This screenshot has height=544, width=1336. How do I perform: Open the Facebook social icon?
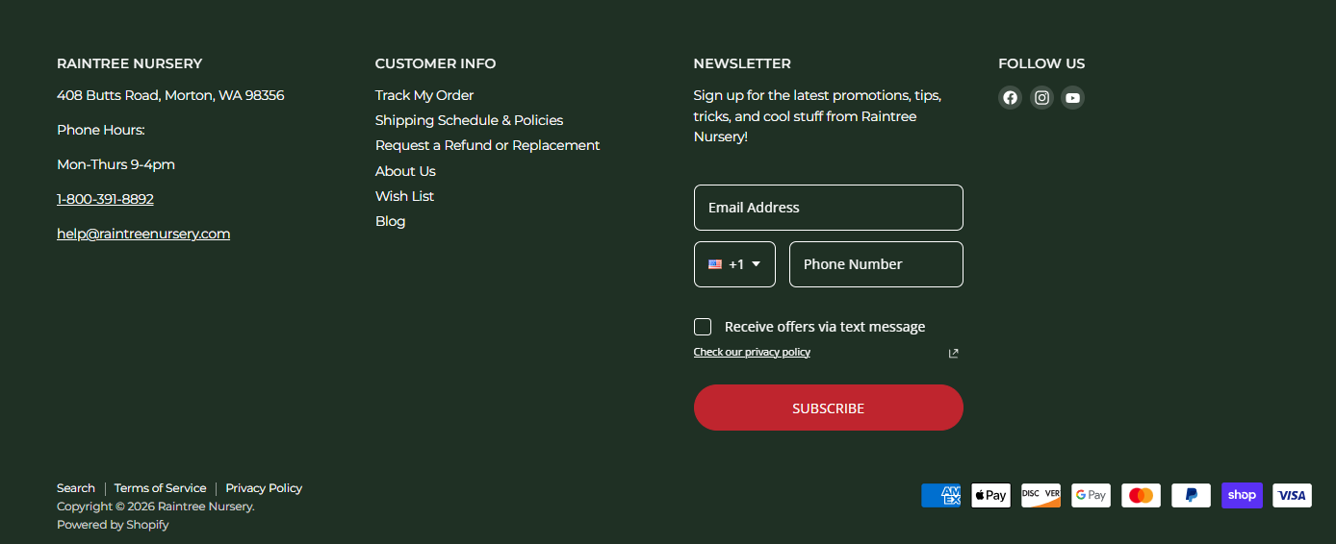point(1010,97)
